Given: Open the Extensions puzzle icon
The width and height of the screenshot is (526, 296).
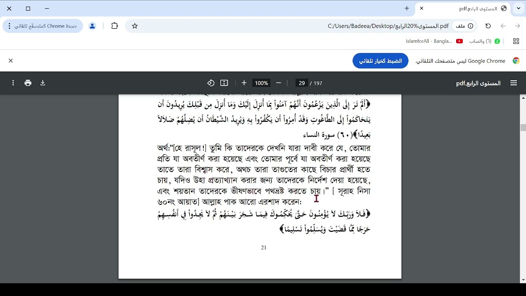Looking at the screenshot, I should pyautogui.click(x=115, y=26).
